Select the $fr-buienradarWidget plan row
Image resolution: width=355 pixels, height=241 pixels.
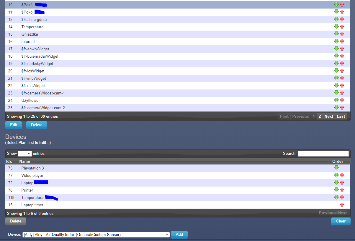(178, 56)
